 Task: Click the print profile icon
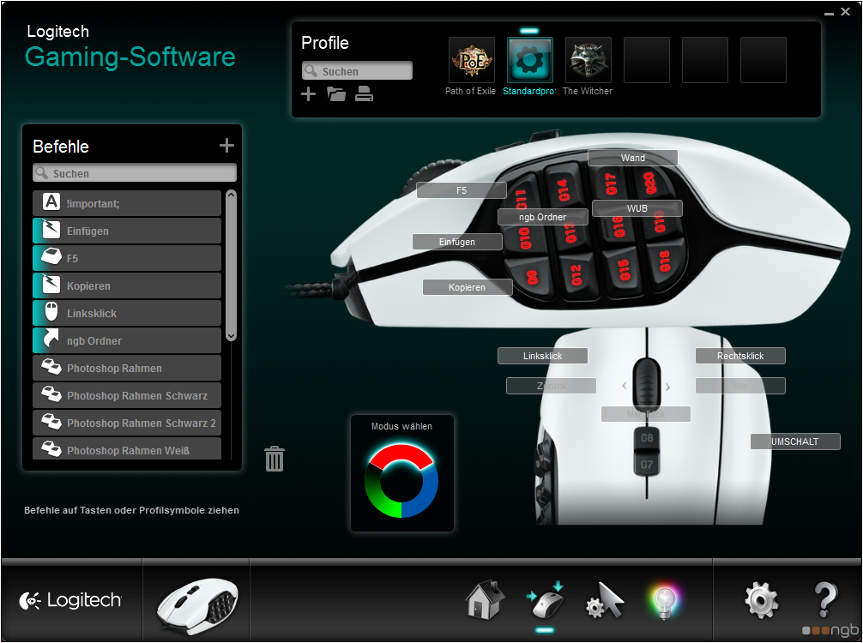coord(364,94)
